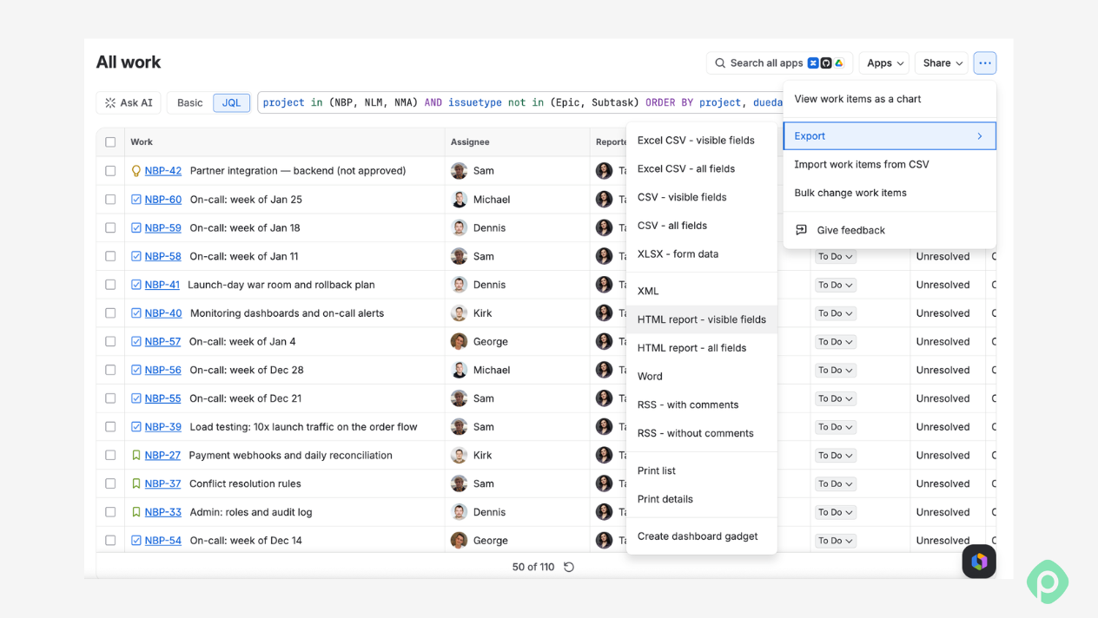1098x618 pixels.
Task: Click Michael's avatar in the NBP-60 row
Action: tap(459, 200)
